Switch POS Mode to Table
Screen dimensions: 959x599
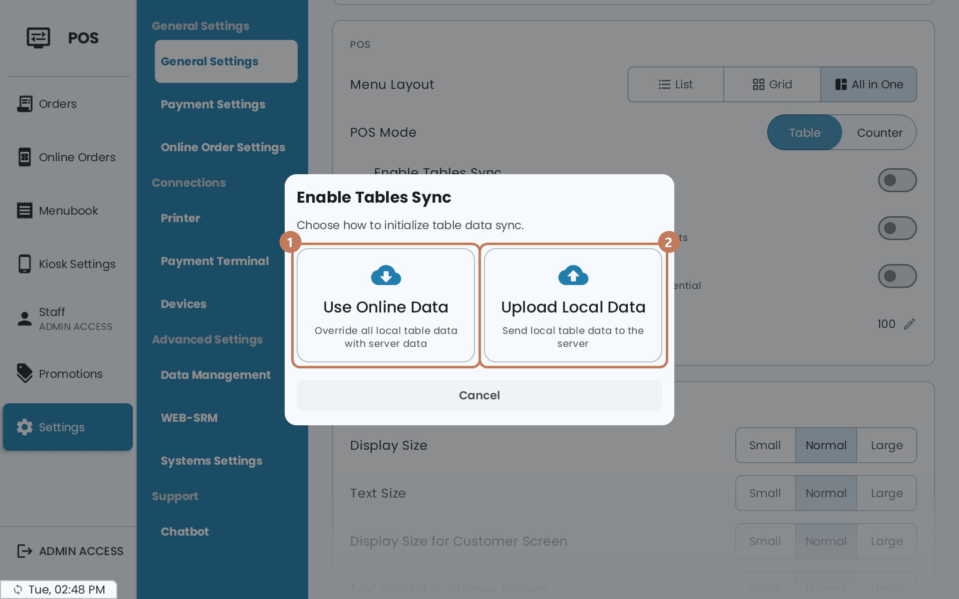click(x=805, y=133)
